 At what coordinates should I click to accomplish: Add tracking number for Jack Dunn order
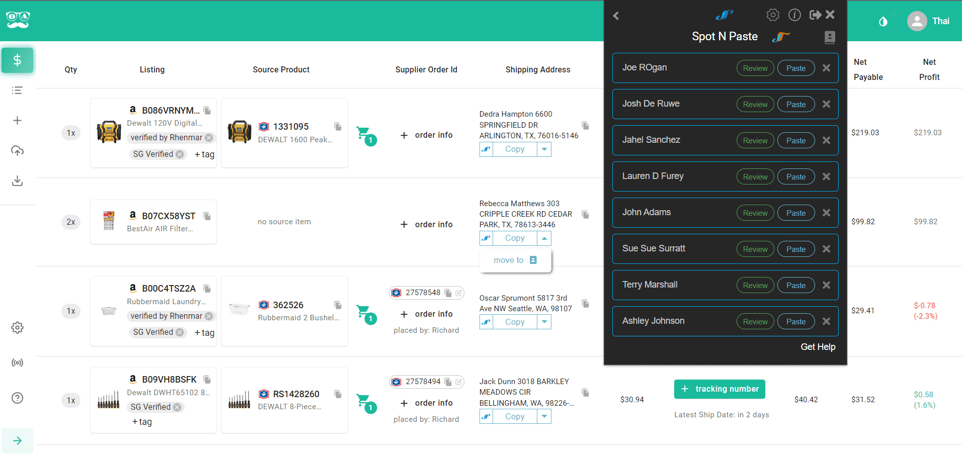(x=719, y=389)
